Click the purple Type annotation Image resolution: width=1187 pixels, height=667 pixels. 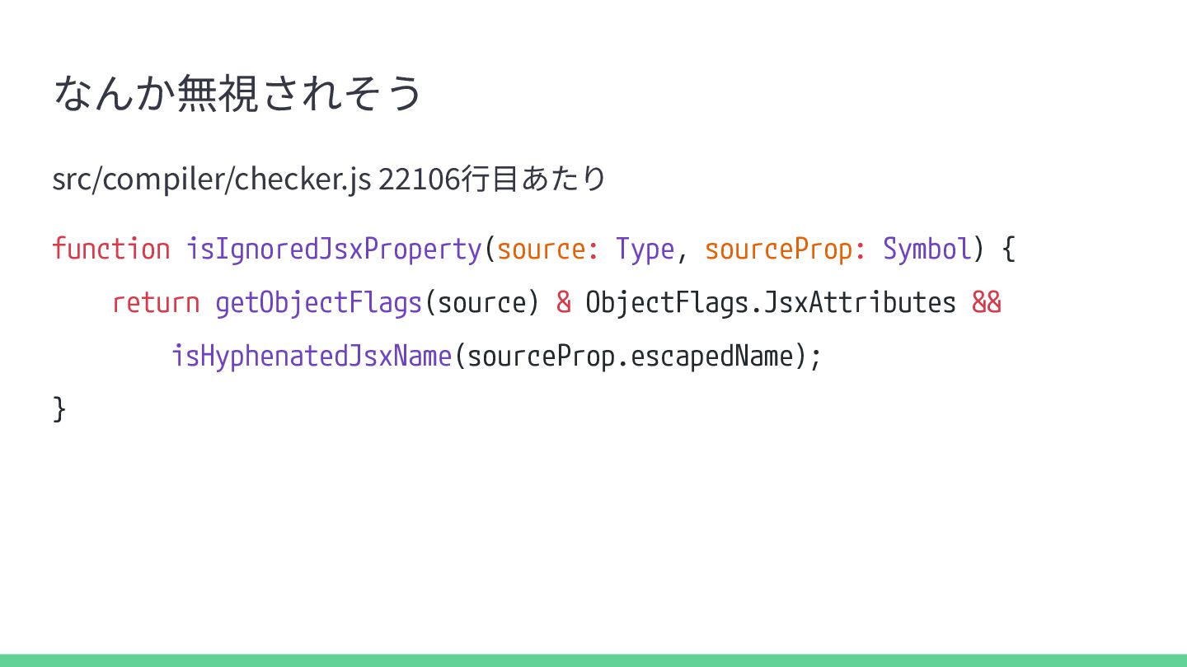coord(645,249)
